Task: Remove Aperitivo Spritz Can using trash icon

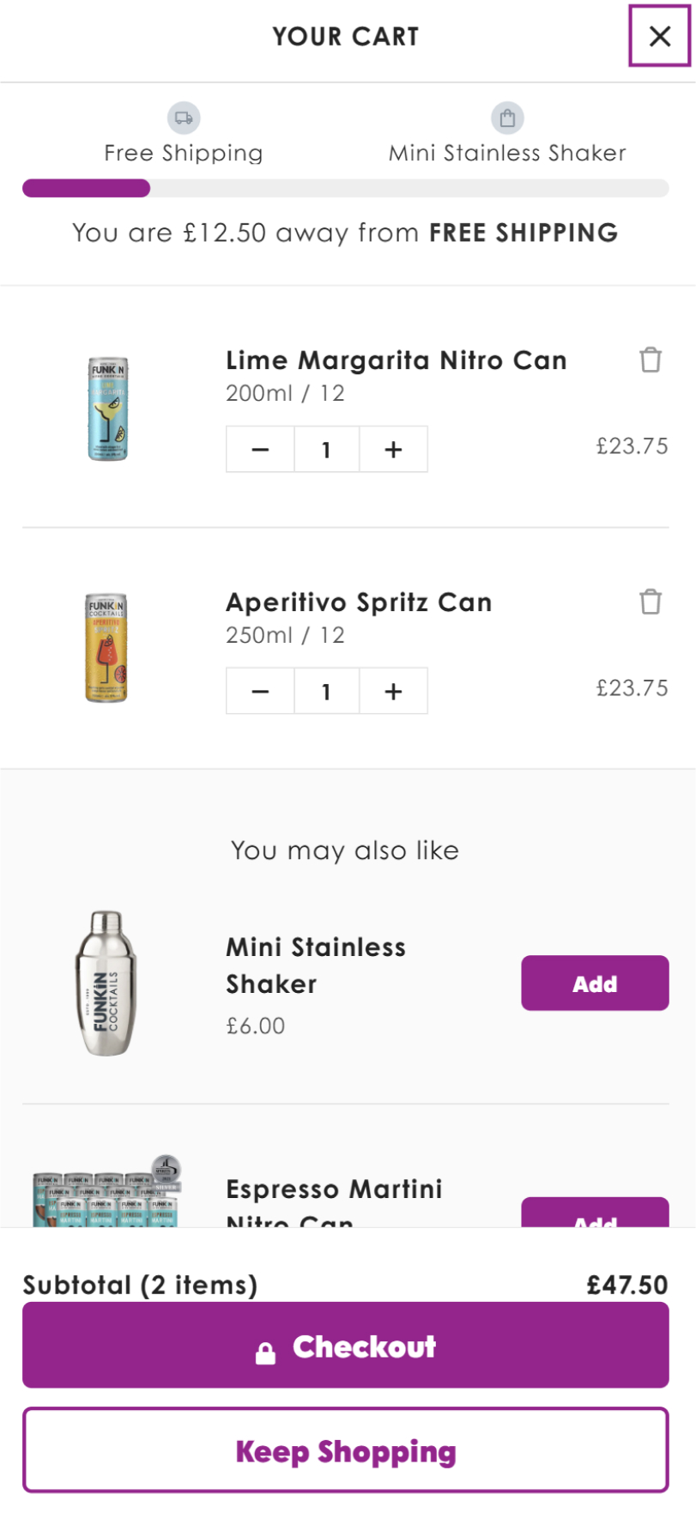Action: click(651, 602)
